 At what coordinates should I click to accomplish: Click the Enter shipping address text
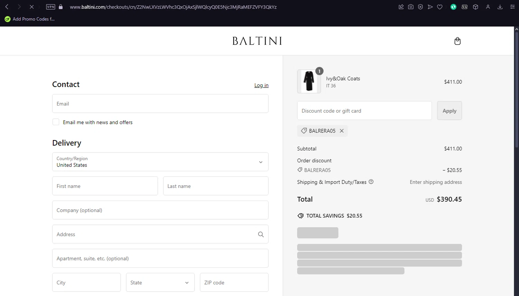[x=436, y=182]
